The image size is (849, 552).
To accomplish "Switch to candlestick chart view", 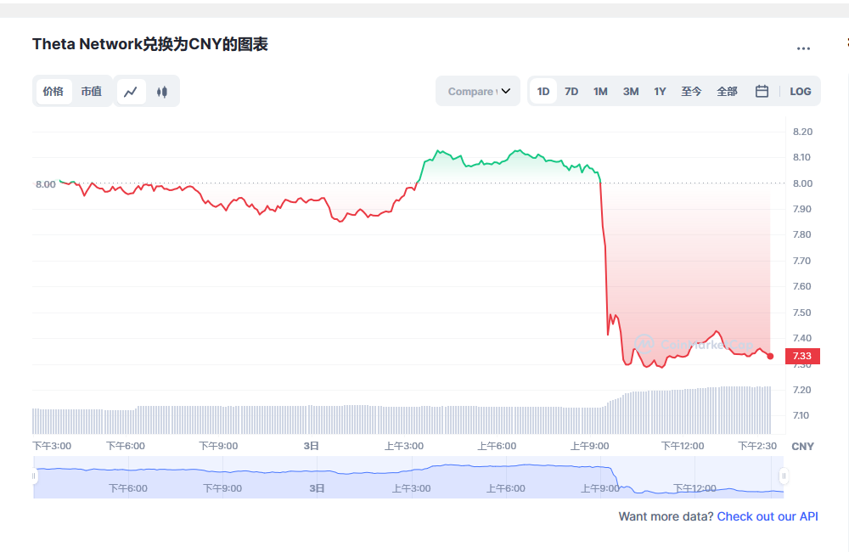I will (162, 92).
